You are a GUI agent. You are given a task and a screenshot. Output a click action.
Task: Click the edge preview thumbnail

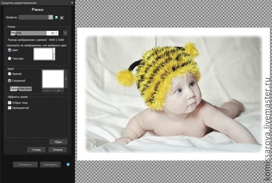tap(53, 79)
